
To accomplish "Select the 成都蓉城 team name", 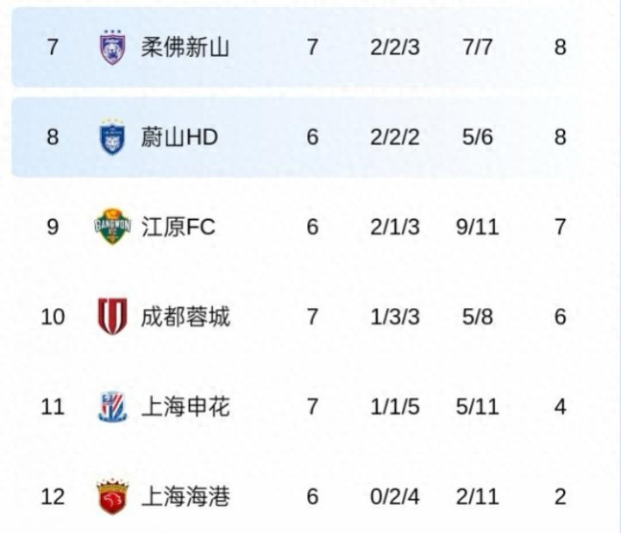I will 185,317.
